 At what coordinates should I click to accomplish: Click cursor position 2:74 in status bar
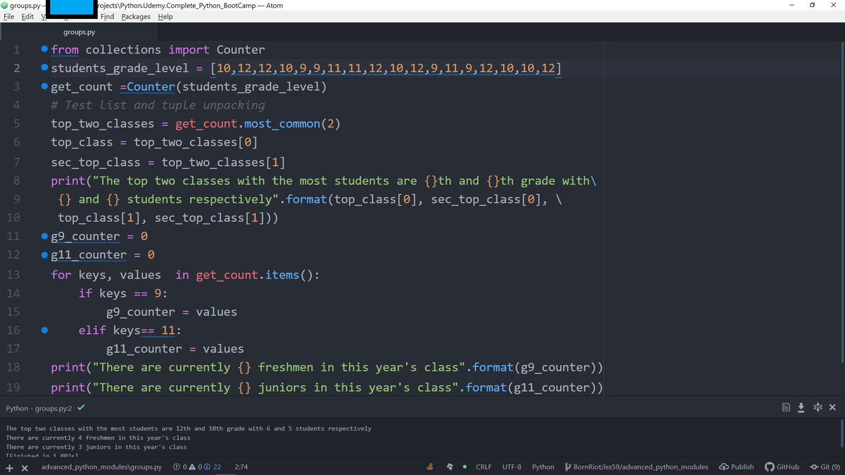coord(241,467)
